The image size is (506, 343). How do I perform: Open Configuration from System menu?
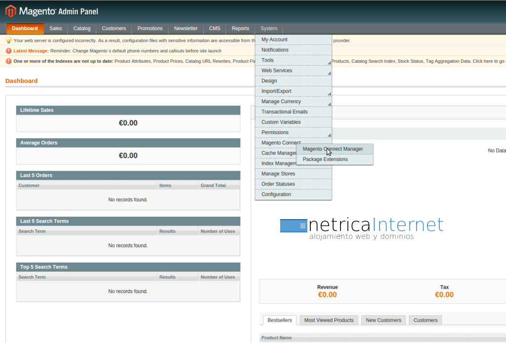pyautogui.click(x=276, y=194)
